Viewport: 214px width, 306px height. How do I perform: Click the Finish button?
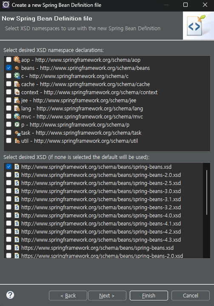149,295
